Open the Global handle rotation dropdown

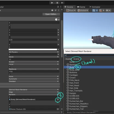(x=83, y=11)
